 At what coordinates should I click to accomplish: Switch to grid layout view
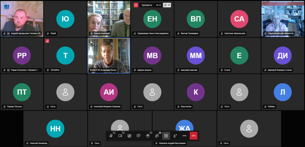coord(166,136)
